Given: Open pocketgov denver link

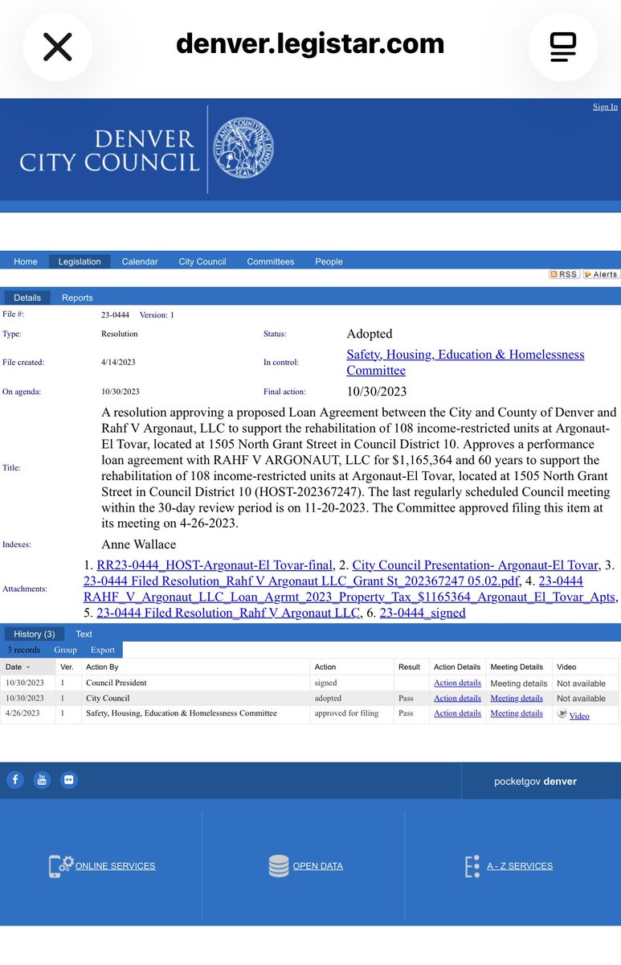Looking at the screenshot, I should (x=535, y=781).
